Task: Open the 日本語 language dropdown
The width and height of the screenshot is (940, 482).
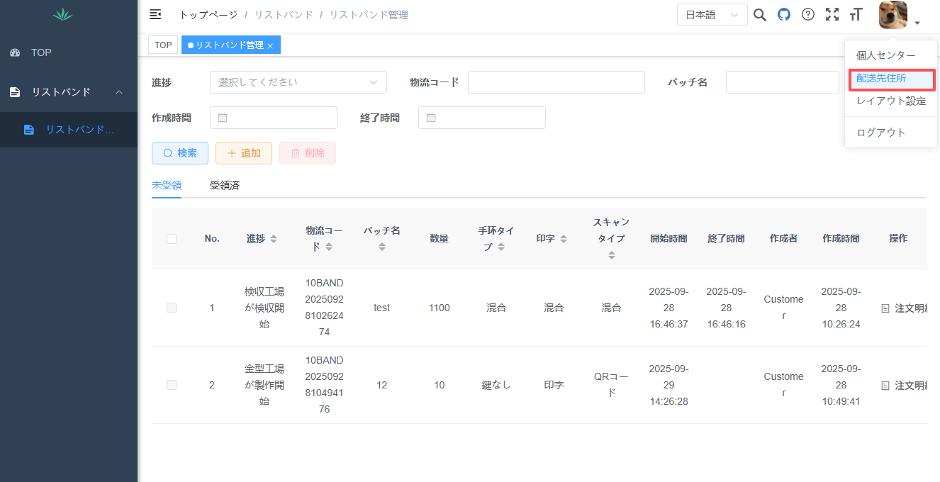Action: [x=712, y=15]
